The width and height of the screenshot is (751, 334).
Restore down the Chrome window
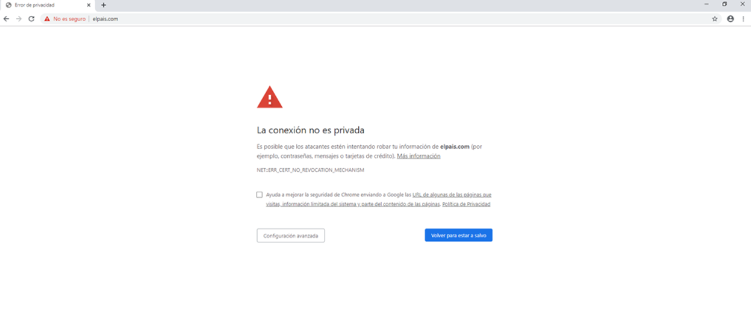tap(724, 4)
